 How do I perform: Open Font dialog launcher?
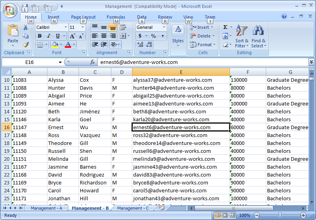[x=84, y=53]
